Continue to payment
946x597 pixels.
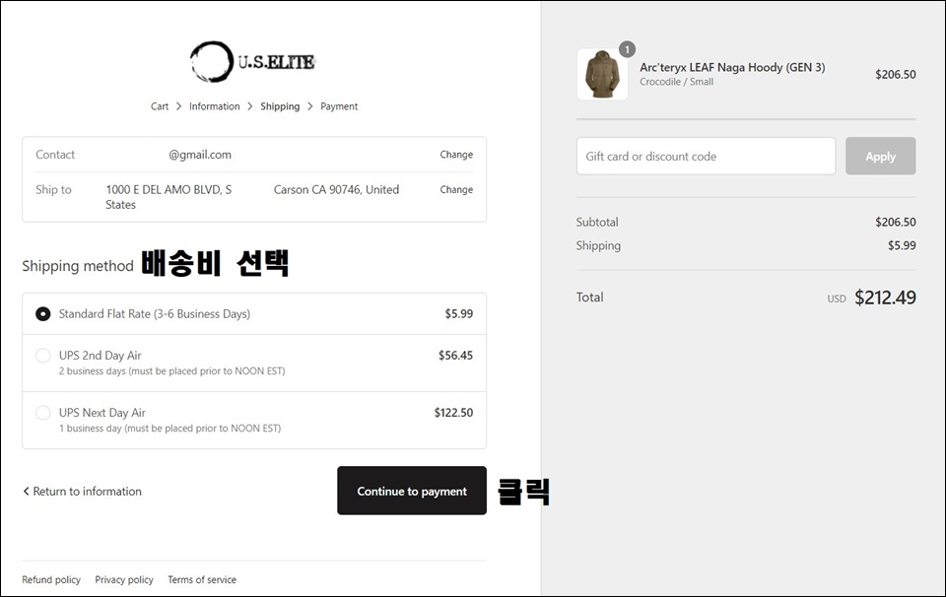click(412, 491)
